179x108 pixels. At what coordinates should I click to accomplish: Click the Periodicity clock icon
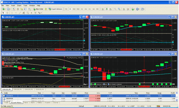coord(137,9)
